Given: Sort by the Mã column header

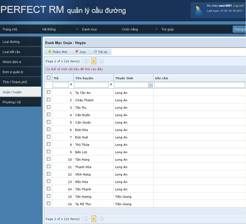Looking at the screenshot, I should coord(63,78).
